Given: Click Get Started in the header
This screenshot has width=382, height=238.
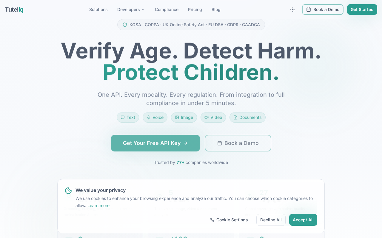Looking at the screenshot, I should coord(362,10).
